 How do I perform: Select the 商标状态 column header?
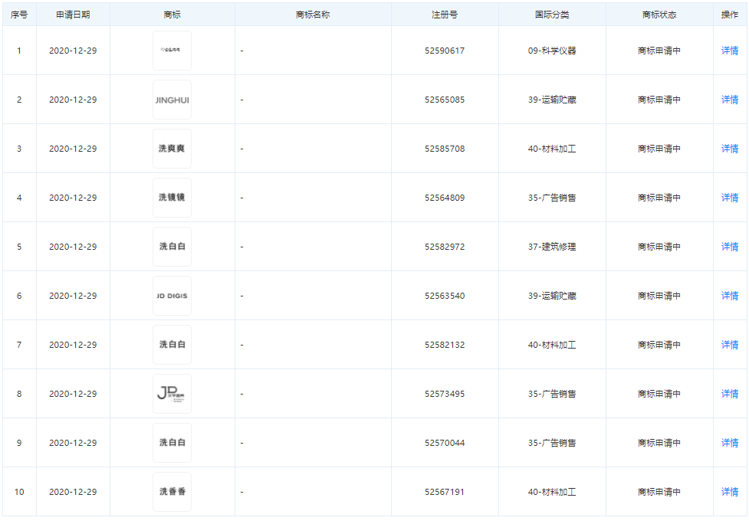pos(659,15)
